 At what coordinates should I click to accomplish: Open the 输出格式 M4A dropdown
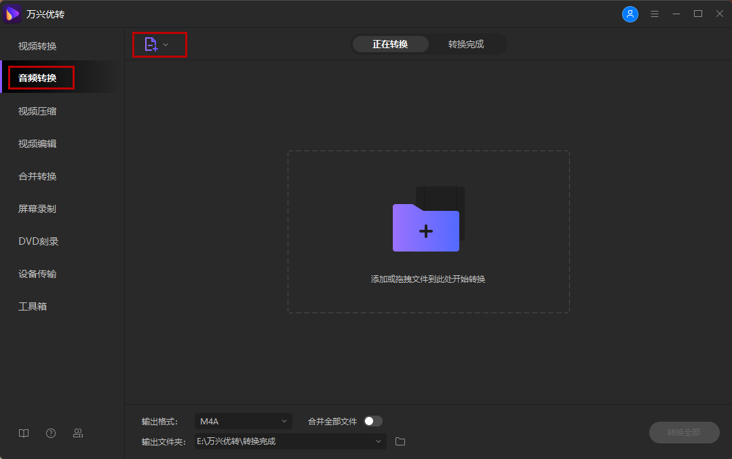point(243,420)
